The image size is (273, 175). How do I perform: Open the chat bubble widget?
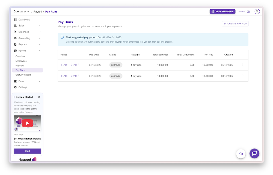pos(254,153)
